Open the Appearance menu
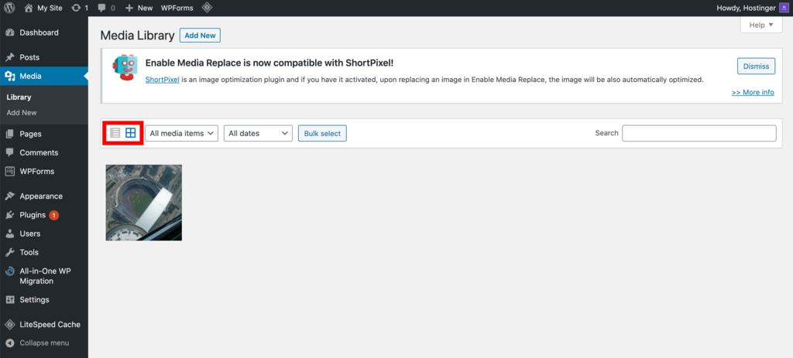The image size is (793, 358). click(41, 196)
